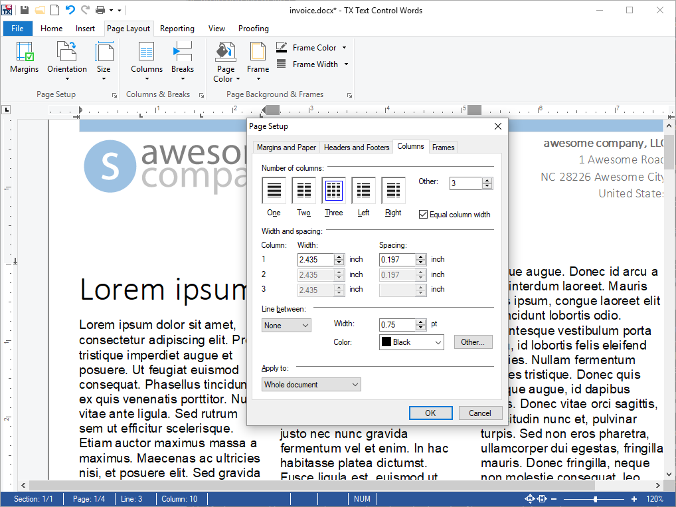The width and height of the screenshot is (676, 507).
Task: Open the Reporting ribbon tab
Action: pos(177,28)
